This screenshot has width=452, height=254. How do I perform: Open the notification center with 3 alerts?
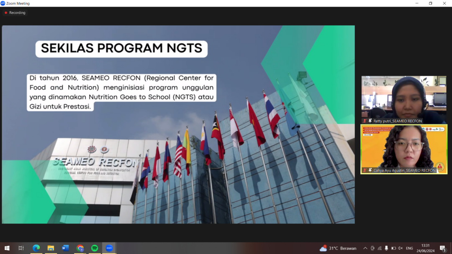(x=443, y=249)
